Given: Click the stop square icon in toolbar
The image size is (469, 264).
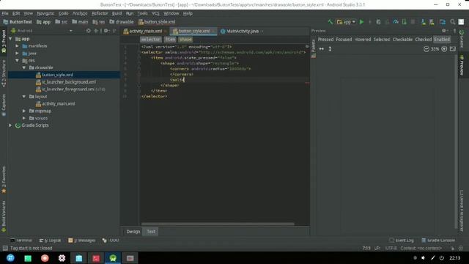Looking at the screenshot, I should tap(413, 22).
